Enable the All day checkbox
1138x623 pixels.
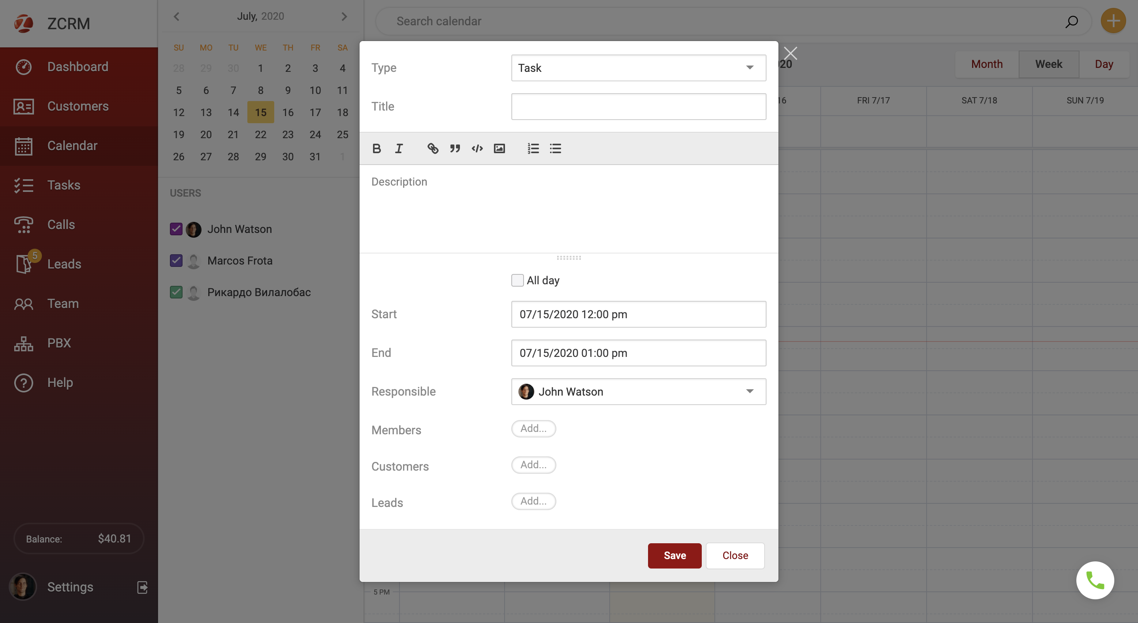(517, 280)
